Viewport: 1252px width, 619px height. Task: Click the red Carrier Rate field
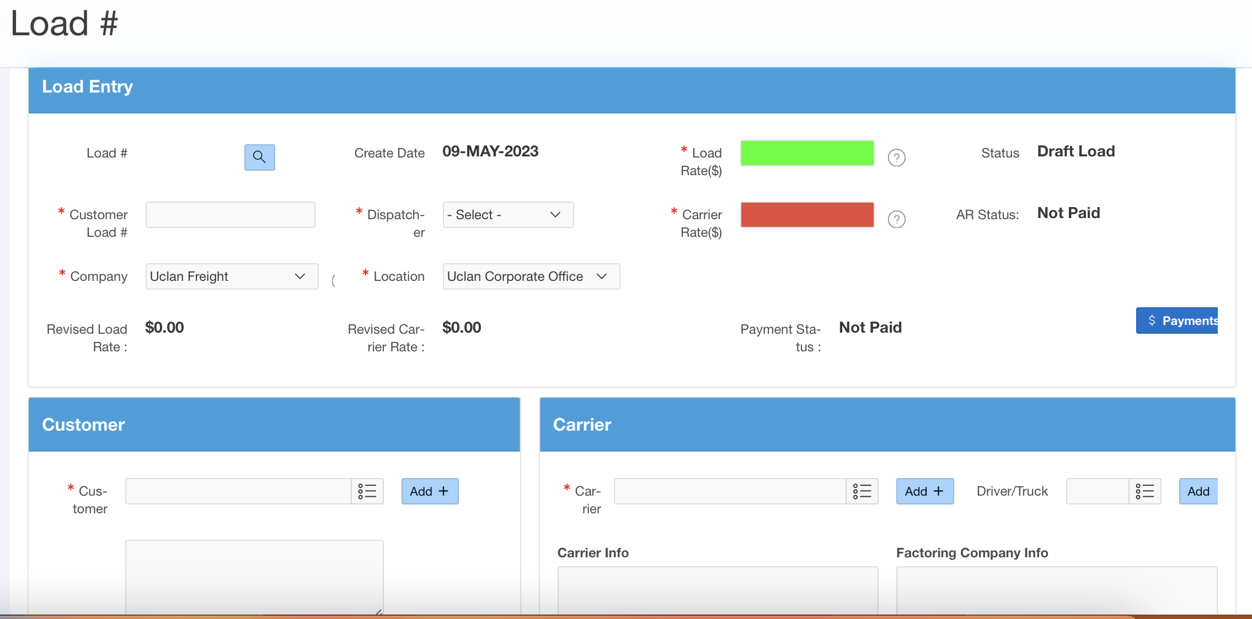(807, 215)
